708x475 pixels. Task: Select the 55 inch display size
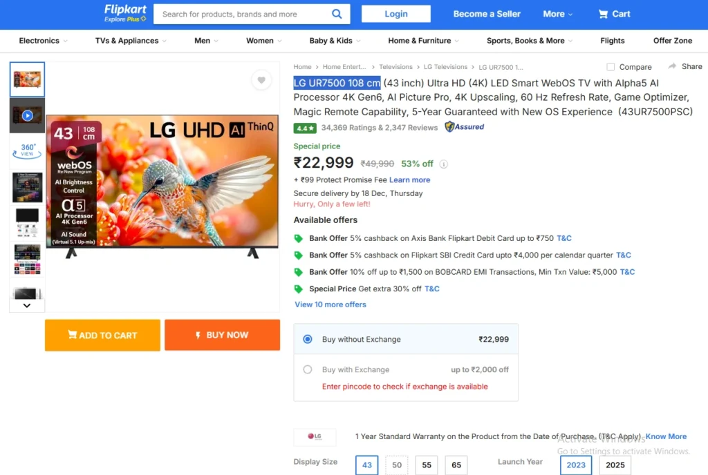[426, 465]
